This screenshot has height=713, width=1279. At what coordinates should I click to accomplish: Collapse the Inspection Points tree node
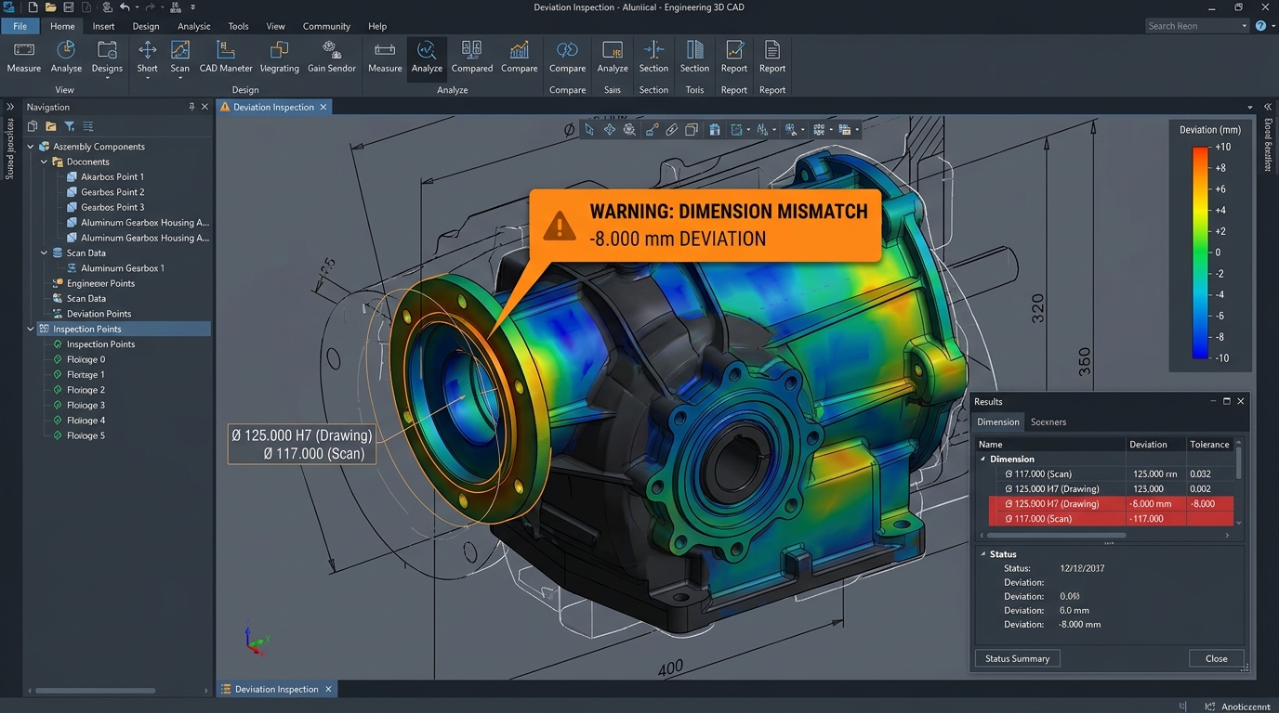31,329
